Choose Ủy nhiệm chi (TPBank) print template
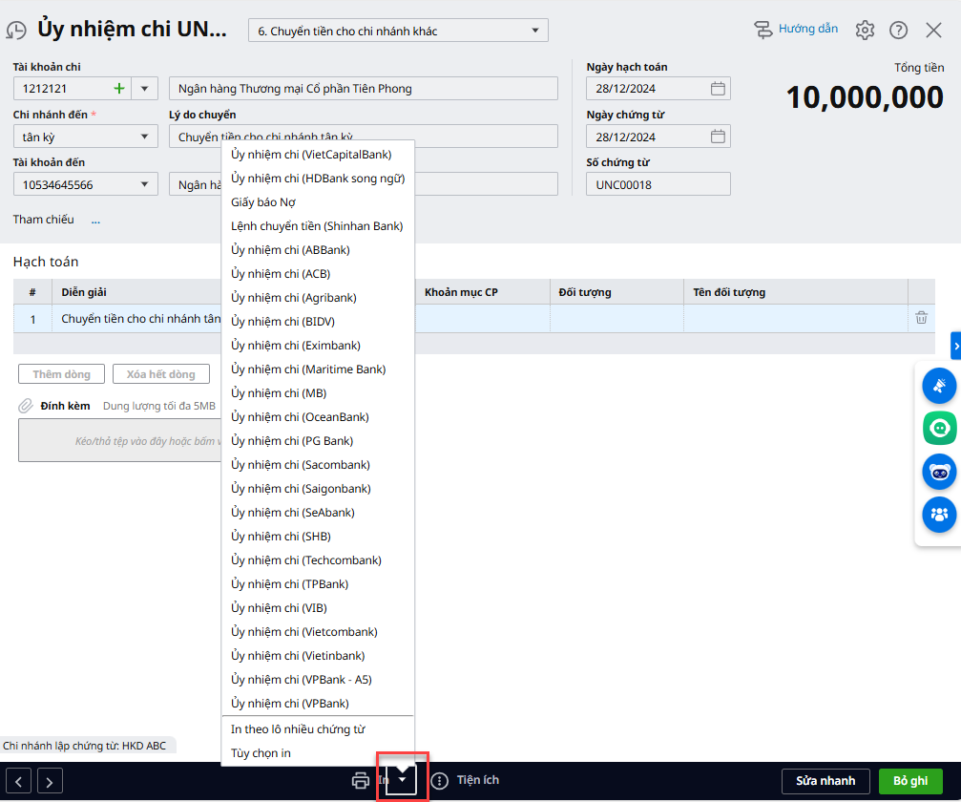This screenshot has height=802, width=961. [x=289, y=583]
